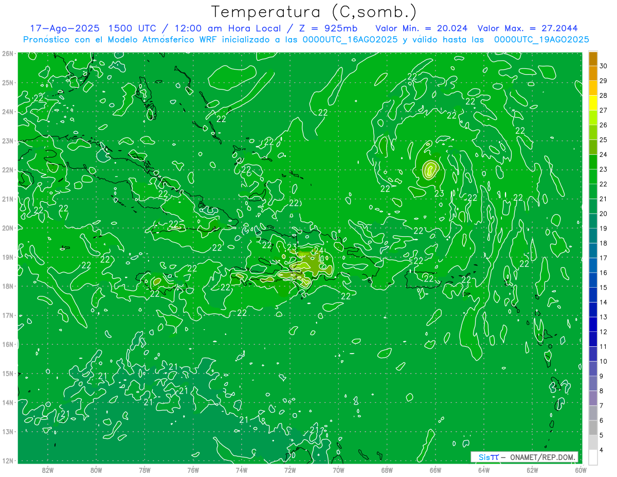Click the "Sisπ" logo text
The width and height of the screenshot is (617, 477).
click(488, 457)
